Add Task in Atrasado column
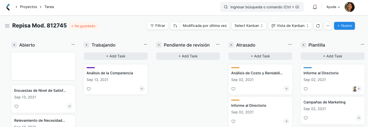The height and width of the screenshot is (127, 368). click(x=260, y=56)
